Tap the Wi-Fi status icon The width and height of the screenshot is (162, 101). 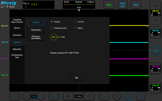click(x=5, y=7)
